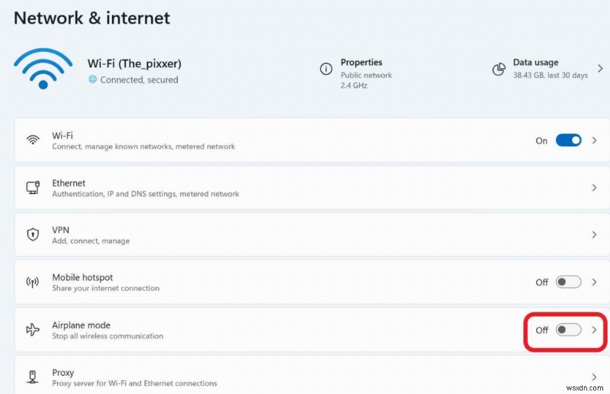The image size is (610, 394).
Task: Expand Wi-Fi settings chevron
Action: tap(594, 140)
